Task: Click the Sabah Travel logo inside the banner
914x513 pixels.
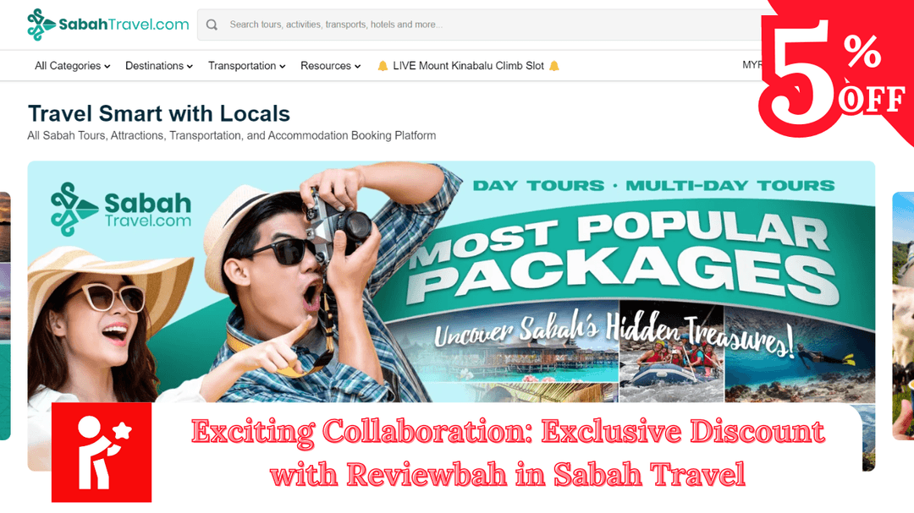Action: 121,209
